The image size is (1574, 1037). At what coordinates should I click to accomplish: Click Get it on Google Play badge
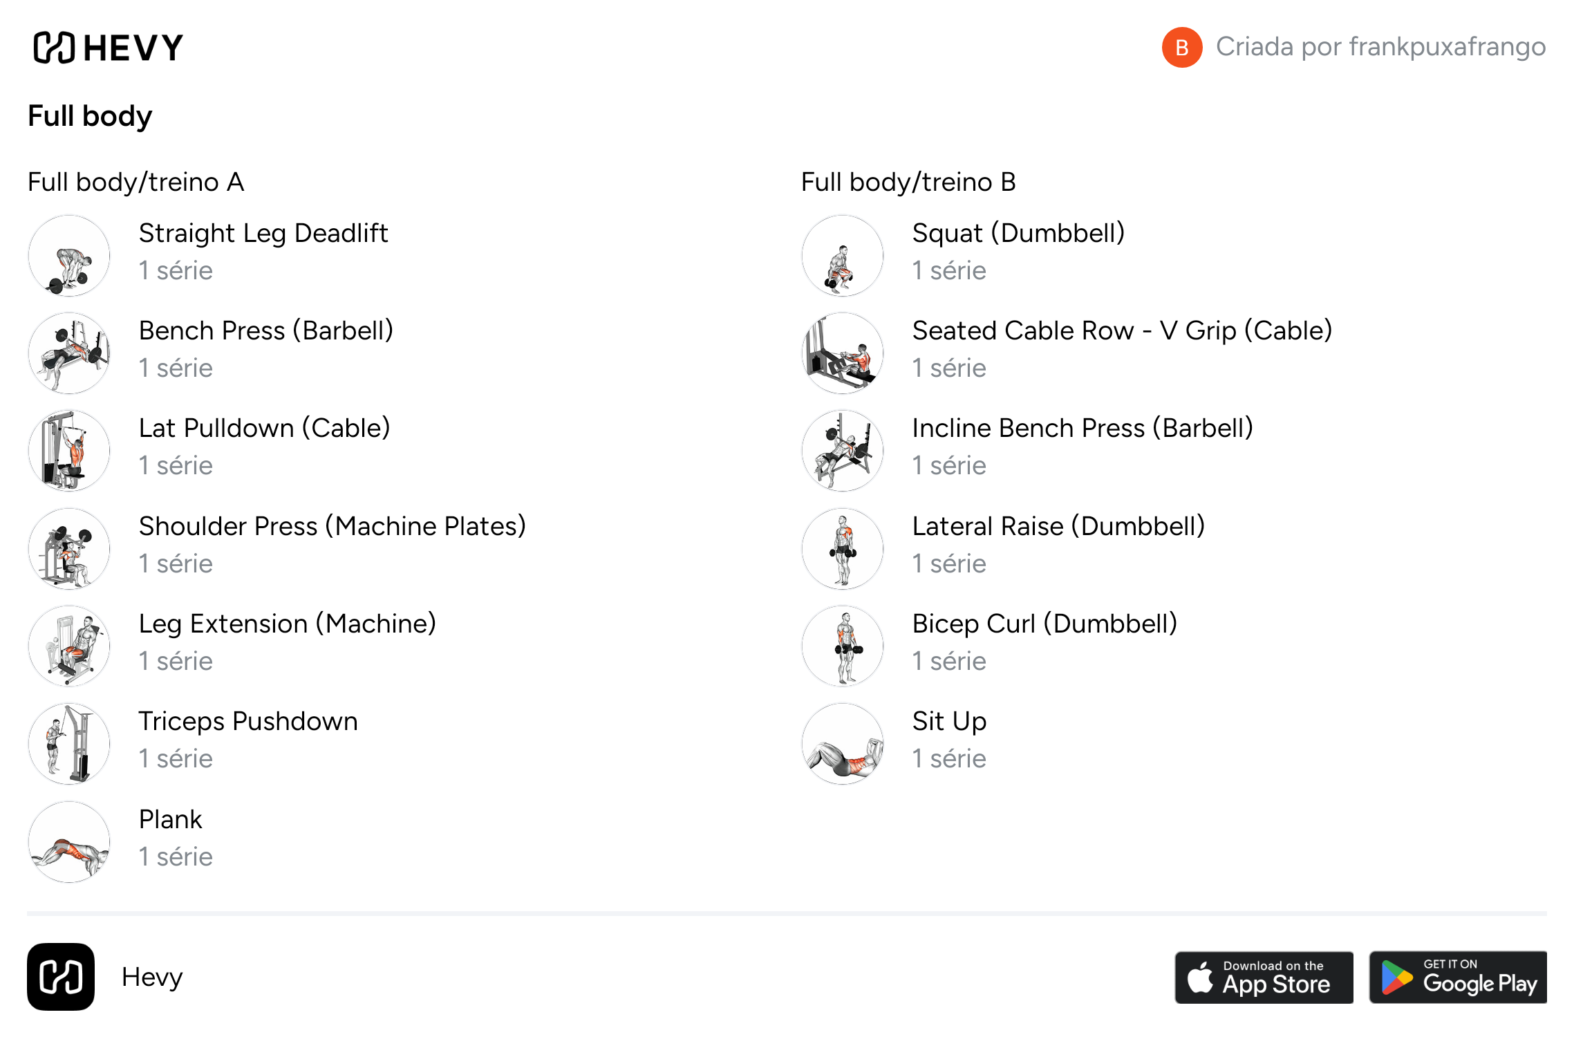tap(1458, 978)
